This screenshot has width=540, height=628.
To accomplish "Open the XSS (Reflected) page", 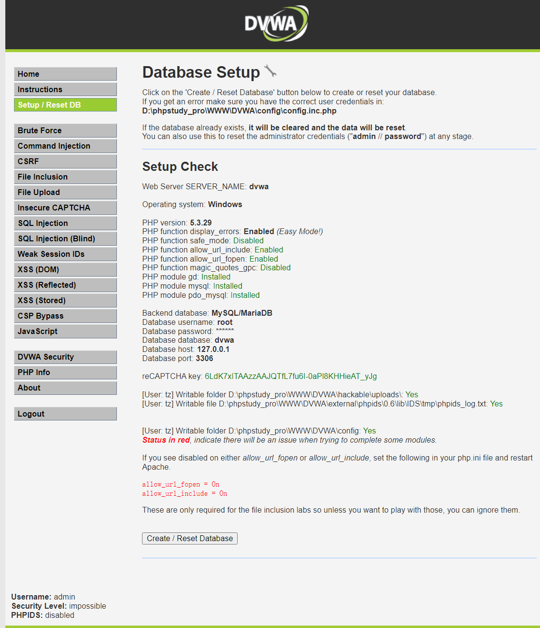I will coord(65,285).
